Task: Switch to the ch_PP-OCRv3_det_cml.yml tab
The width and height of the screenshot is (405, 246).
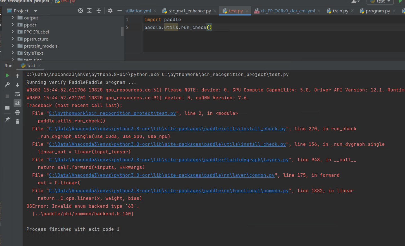Action: pyautogui.click(x=288, y=11)
